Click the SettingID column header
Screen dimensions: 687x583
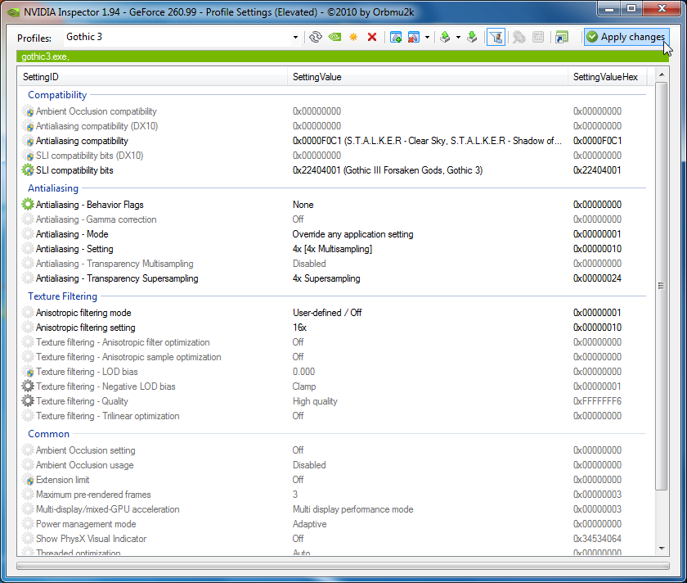(x=153, y=77)
